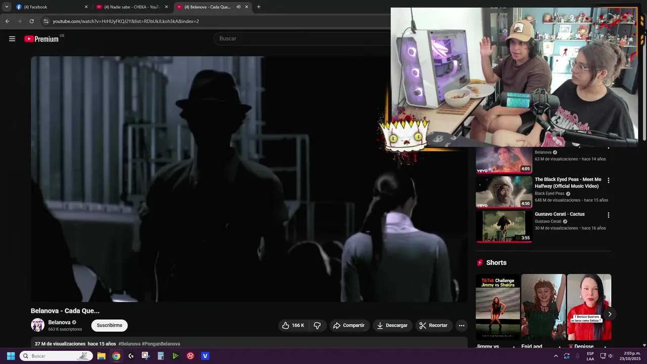Create a clip with Recortar
647x364 pixels.
(434, 326)
